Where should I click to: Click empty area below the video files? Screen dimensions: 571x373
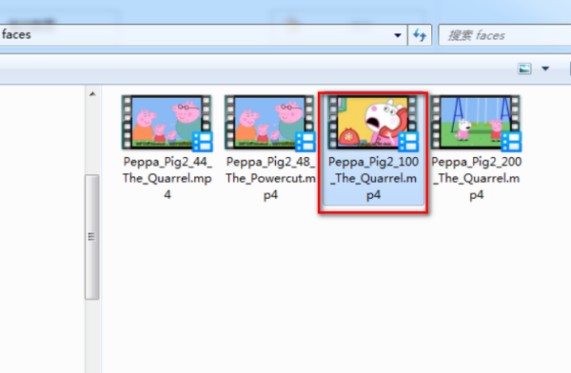pyautogui.click(x=327, y=291)
